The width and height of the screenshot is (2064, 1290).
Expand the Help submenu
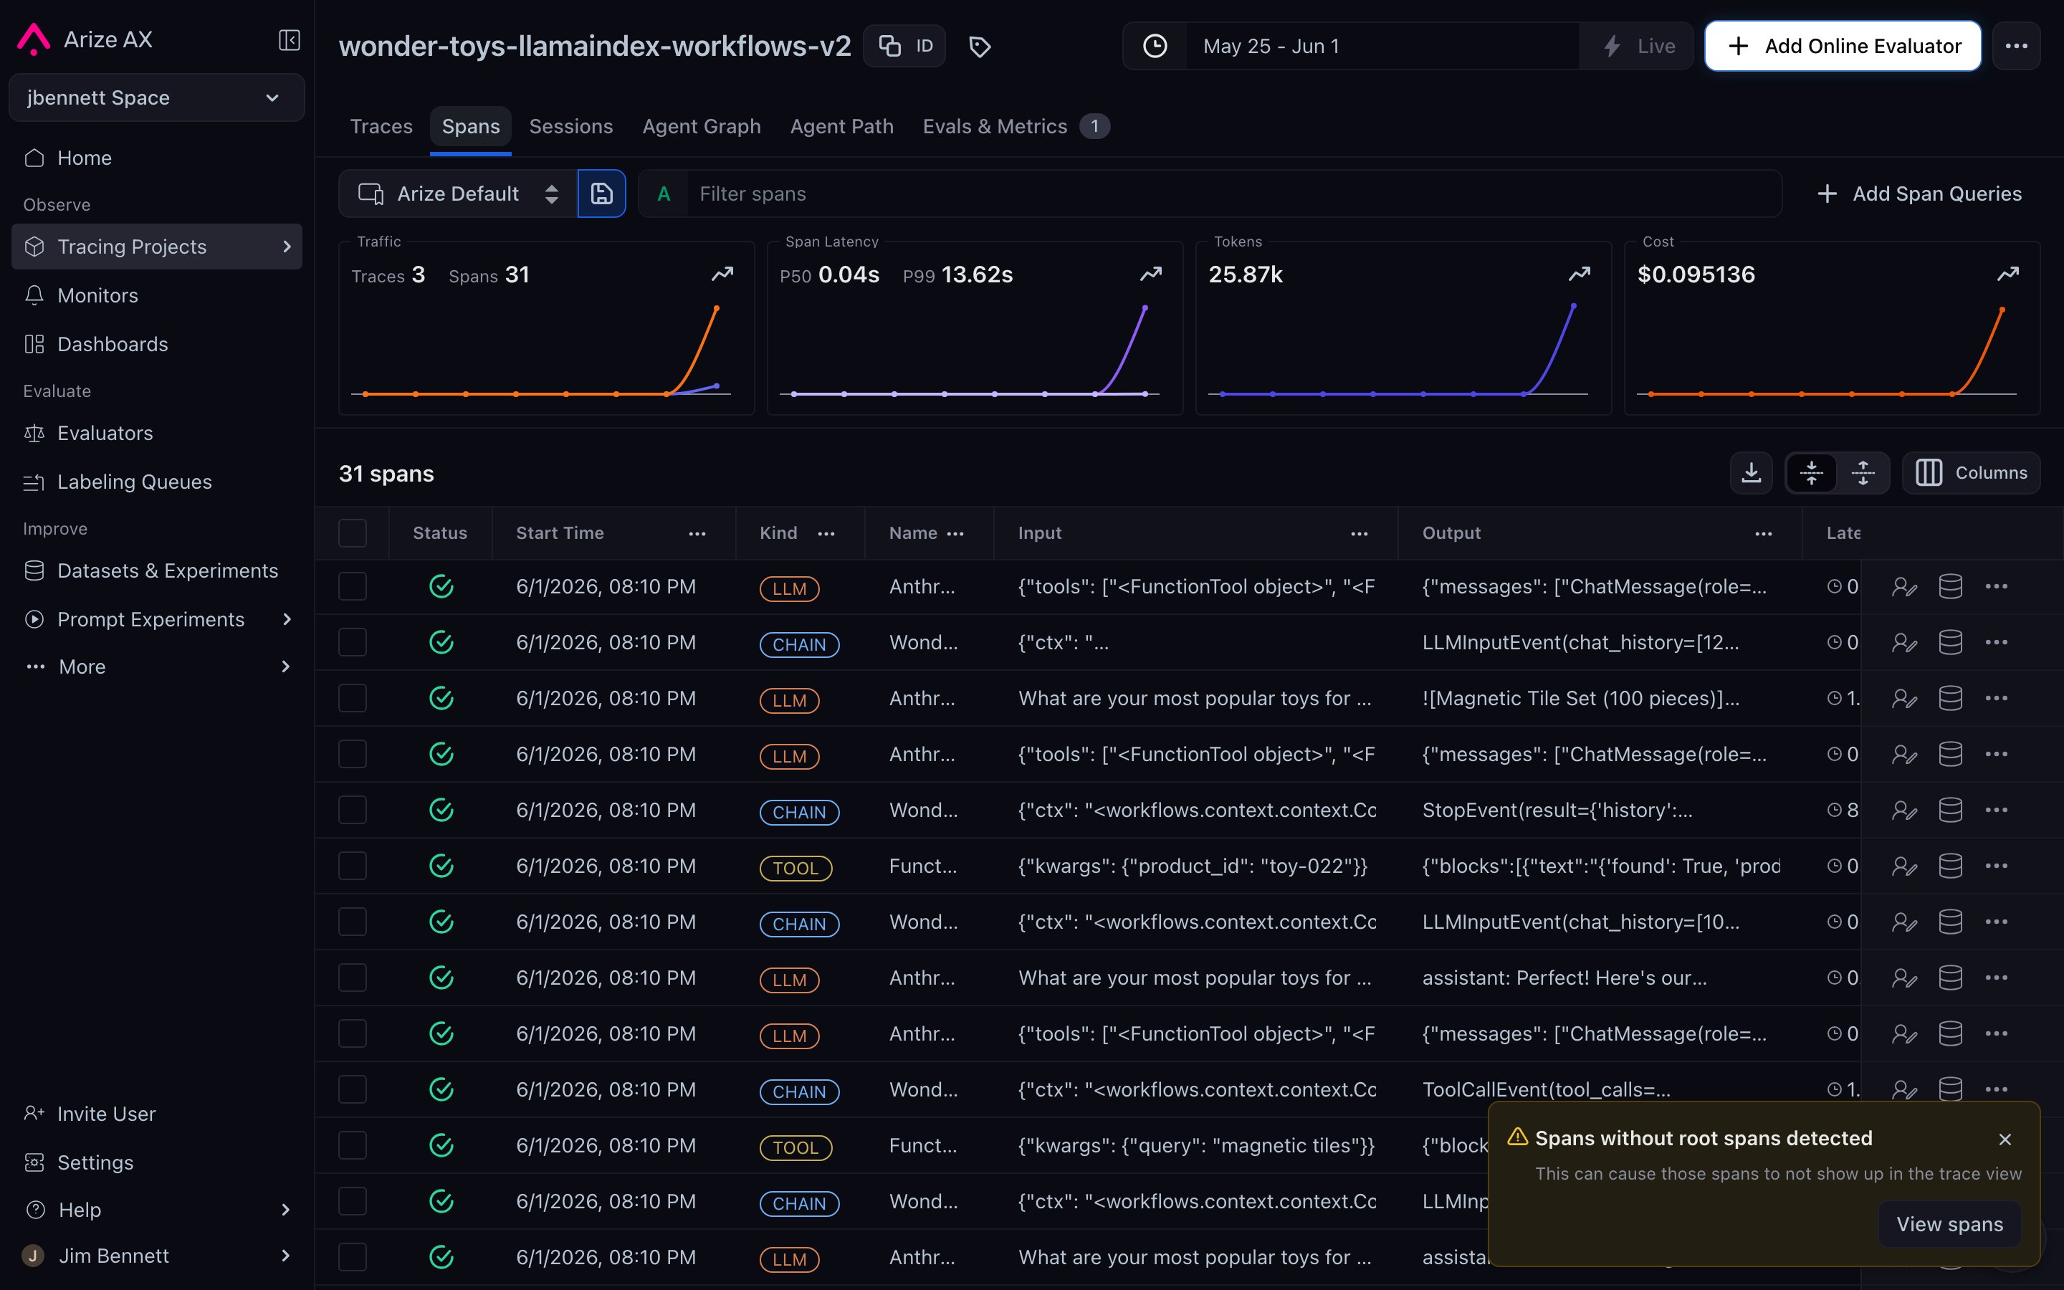157,1210
